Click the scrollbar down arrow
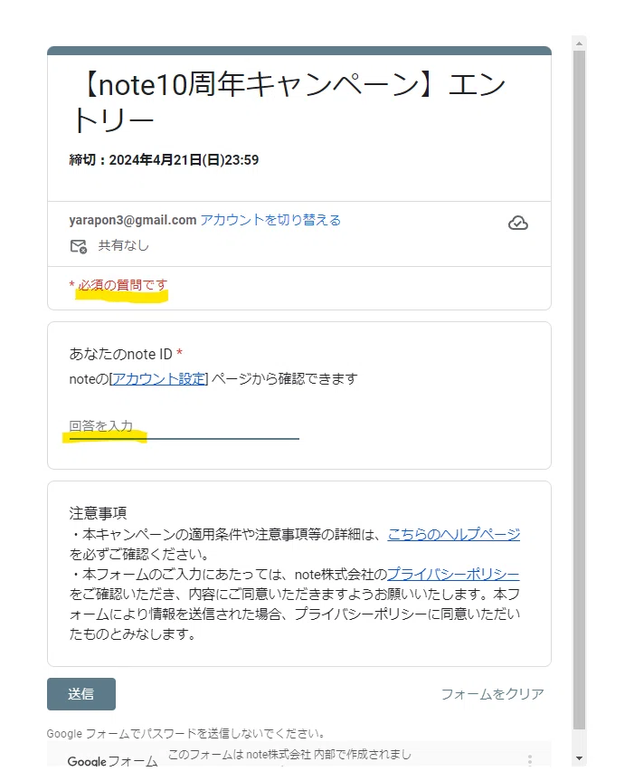Screen dimensions: 634x781 coord(579,758)
